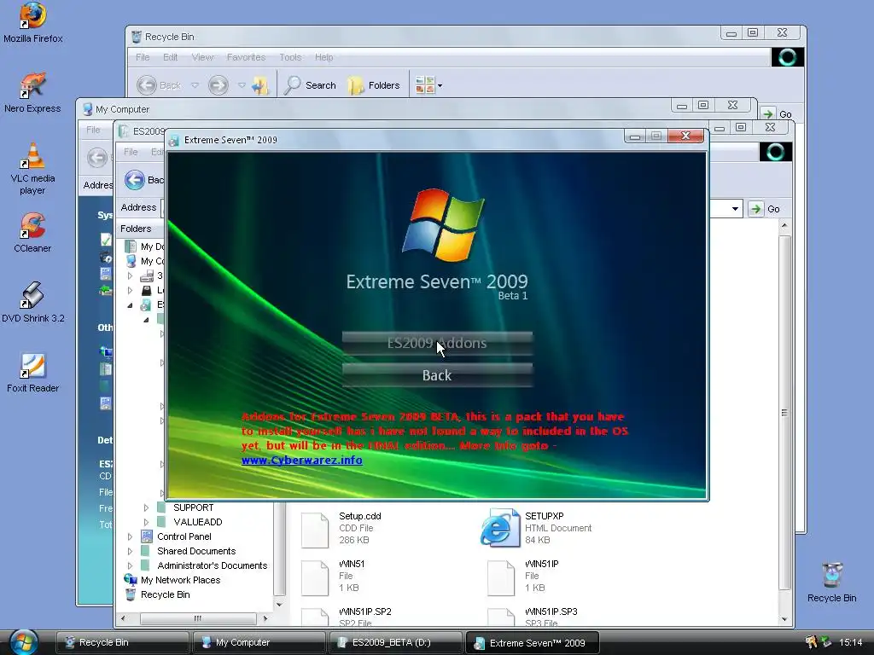The image size is (874, 655).
Task: Select the Recycle Bin desktop icon
Action: (x=831, y=582)
